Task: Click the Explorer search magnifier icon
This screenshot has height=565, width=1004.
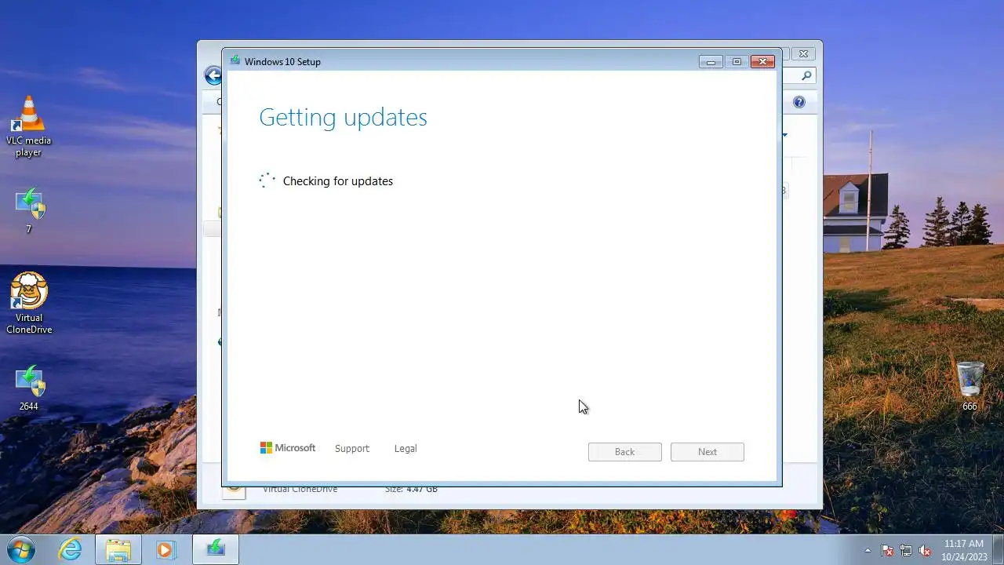Action: (807, 75)
